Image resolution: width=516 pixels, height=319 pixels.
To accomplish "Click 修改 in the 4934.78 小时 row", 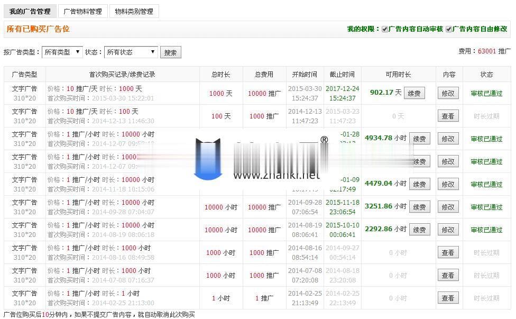I will point(448,139).
